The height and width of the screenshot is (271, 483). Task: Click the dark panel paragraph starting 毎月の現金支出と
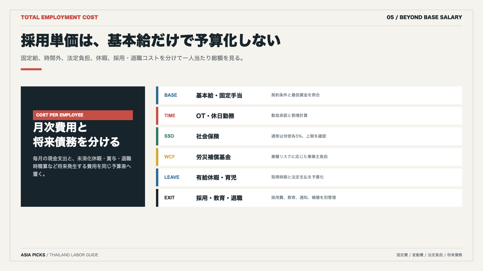pos(82,166)
